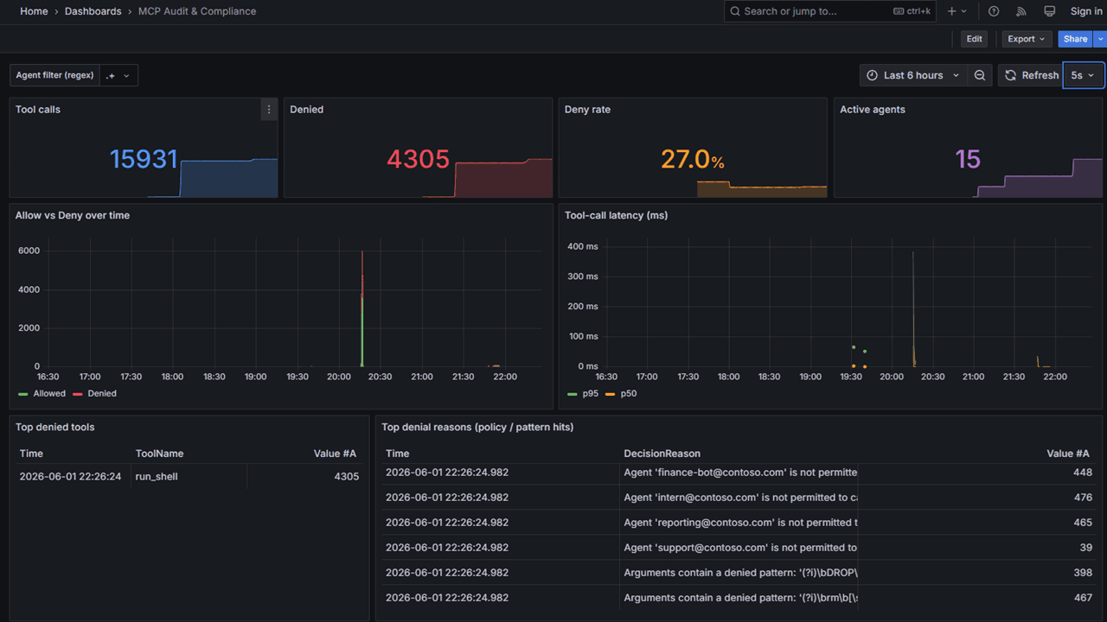The height and width of the screenshot is (622, 1107).
Task: Click the zoom out time range icon
Action: tap(980, 75)
